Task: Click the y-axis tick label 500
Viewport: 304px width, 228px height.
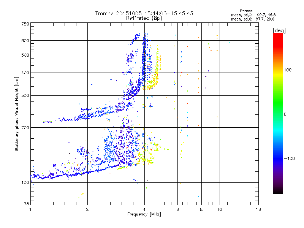Action: 25,55
